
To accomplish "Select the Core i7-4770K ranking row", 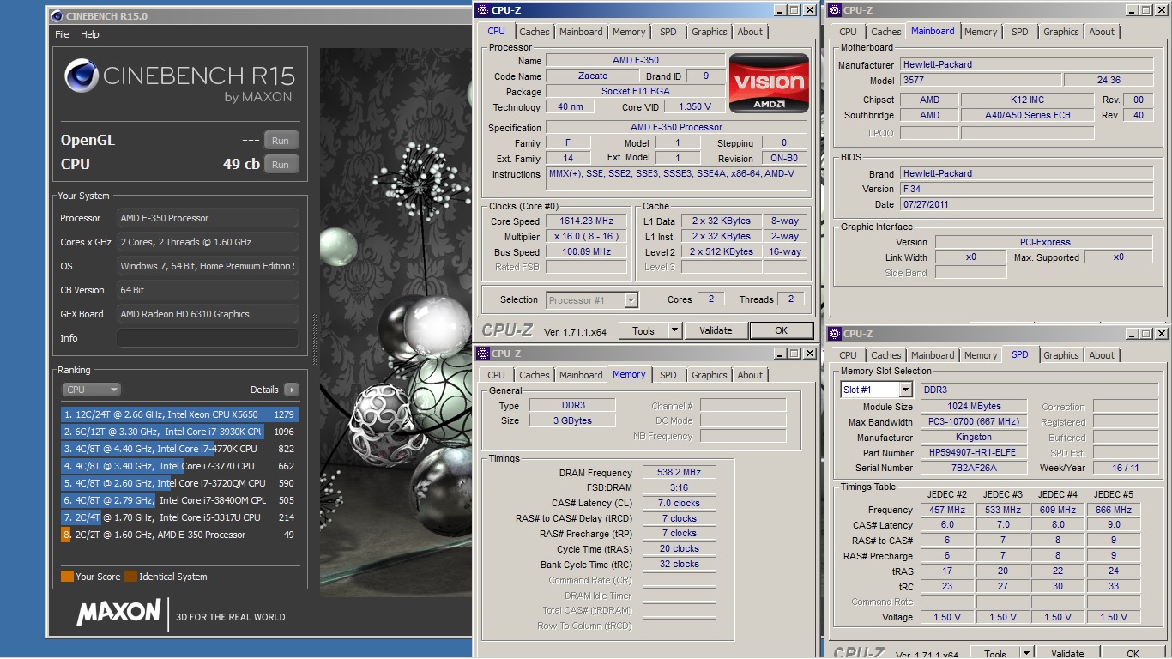I will [179, 449].
